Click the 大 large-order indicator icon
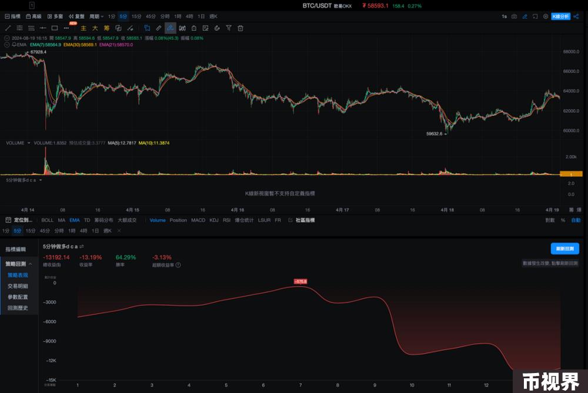This screenshot has width=588, height=393. 95,28
